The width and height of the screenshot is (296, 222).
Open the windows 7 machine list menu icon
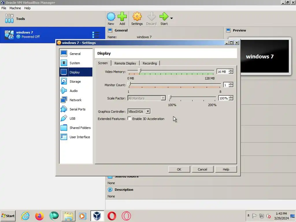96,35
